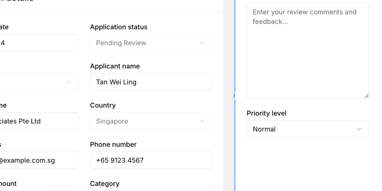Click the review comments text area
This screenshot has height=191, width=382.
pos(308,51)
